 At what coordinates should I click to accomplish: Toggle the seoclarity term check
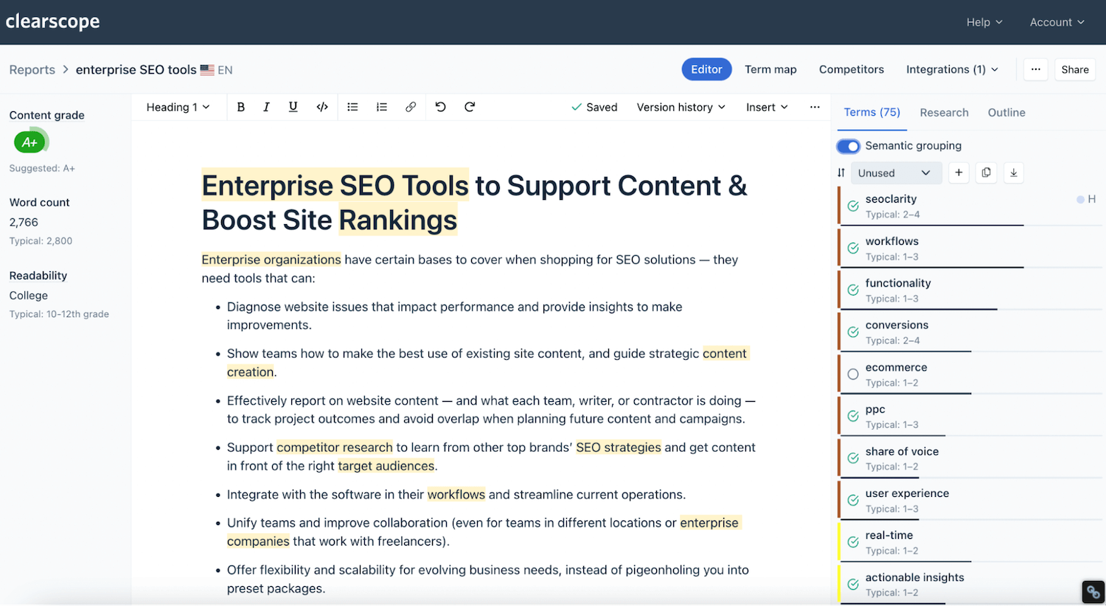(x=854, y=204)
